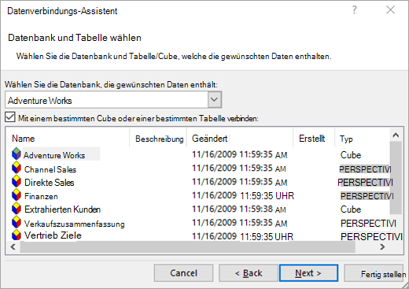Click the horizontal scrollbar thumb

(x=188, y=246)
